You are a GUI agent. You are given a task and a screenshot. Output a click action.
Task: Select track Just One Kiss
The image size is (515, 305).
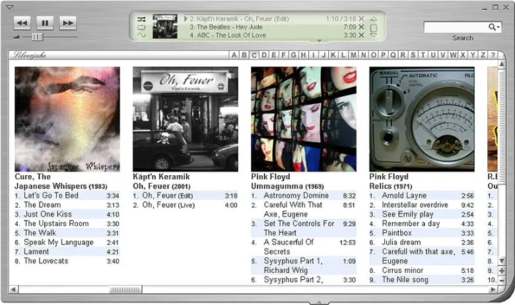tap(67, 214)
